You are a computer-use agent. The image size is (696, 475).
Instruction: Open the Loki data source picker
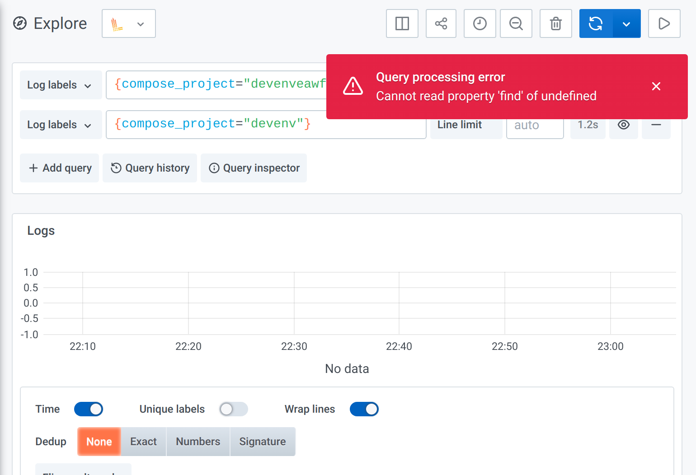[129, 23]
